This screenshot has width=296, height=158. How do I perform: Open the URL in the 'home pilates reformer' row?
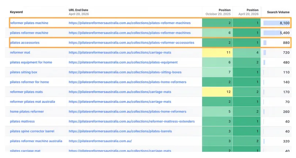128,111
